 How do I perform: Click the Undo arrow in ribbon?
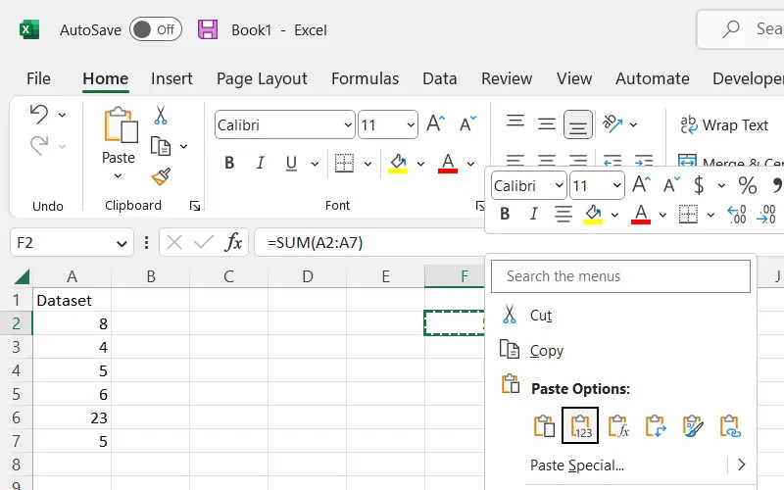[x=39, y=115]
